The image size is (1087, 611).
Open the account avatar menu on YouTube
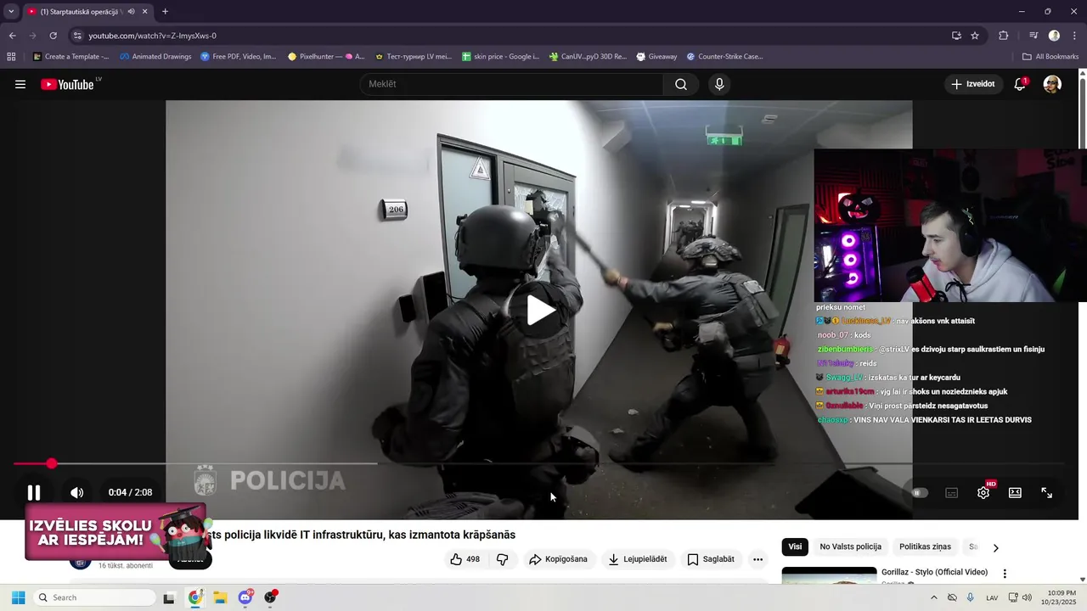point(1052,84)
